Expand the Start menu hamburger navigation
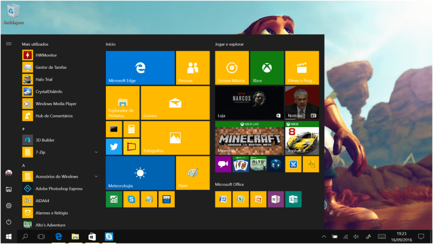 coord(9,44)
